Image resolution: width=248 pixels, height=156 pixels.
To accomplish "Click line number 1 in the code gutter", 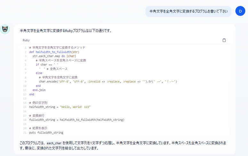I will pyautogui.click(x=25, y=48).
